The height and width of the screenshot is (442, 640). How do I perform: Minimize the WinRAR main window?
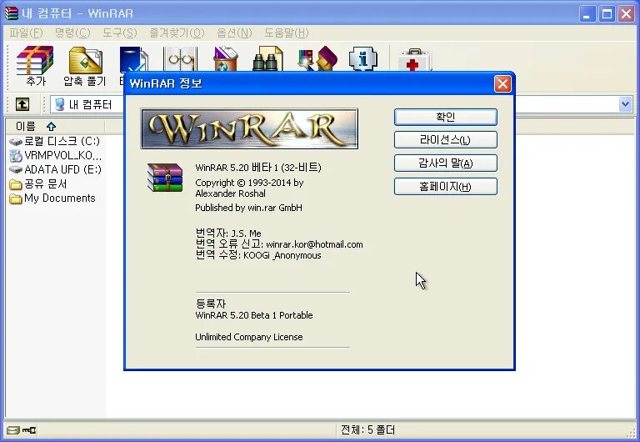587,14
